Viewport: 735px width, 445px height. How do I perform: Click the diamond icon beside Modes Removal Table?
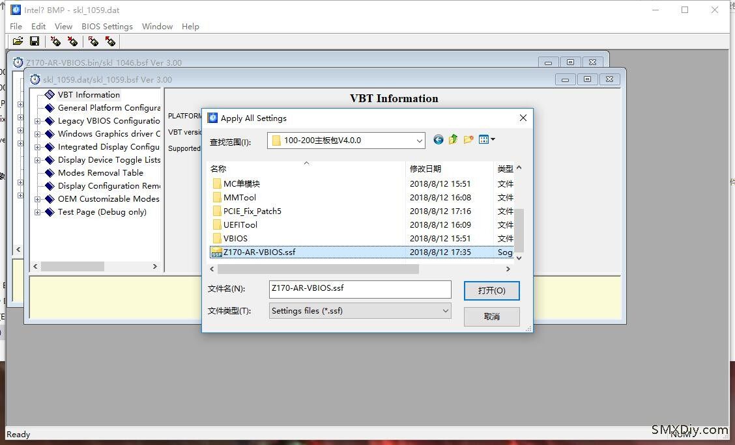coord(50,172)
